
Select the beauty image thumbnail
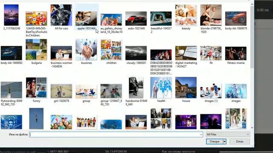click(x=186, y=15)
